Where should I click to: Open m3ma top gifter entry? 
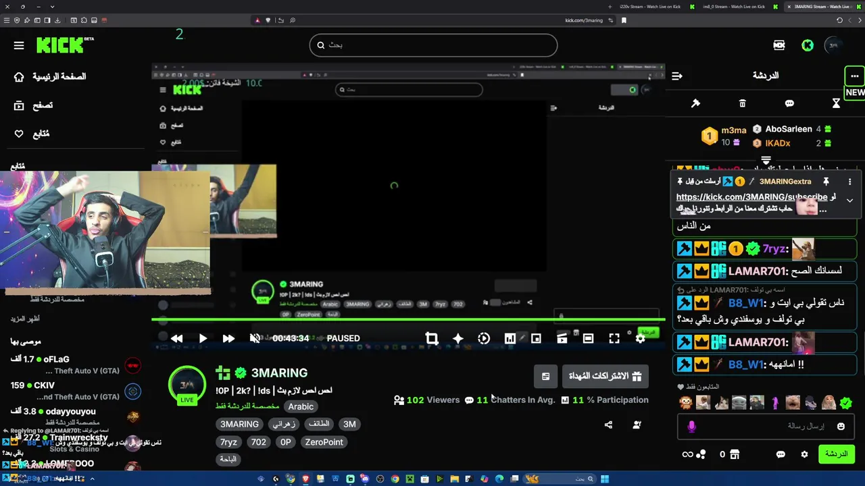tap(724, 136)
